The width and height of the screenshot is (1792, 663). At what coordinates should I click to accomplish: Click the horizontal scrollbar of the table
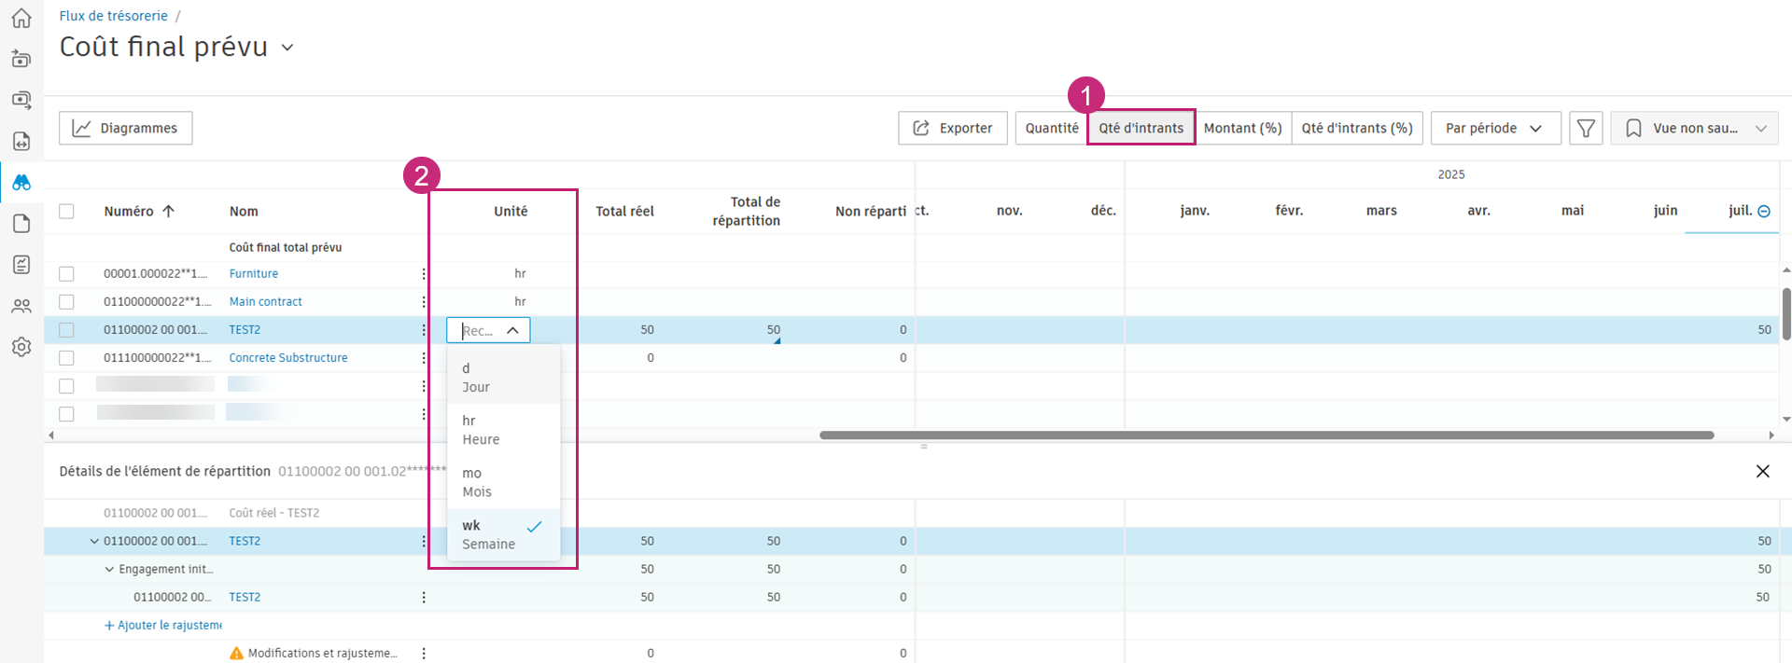tap(1266, 435)
